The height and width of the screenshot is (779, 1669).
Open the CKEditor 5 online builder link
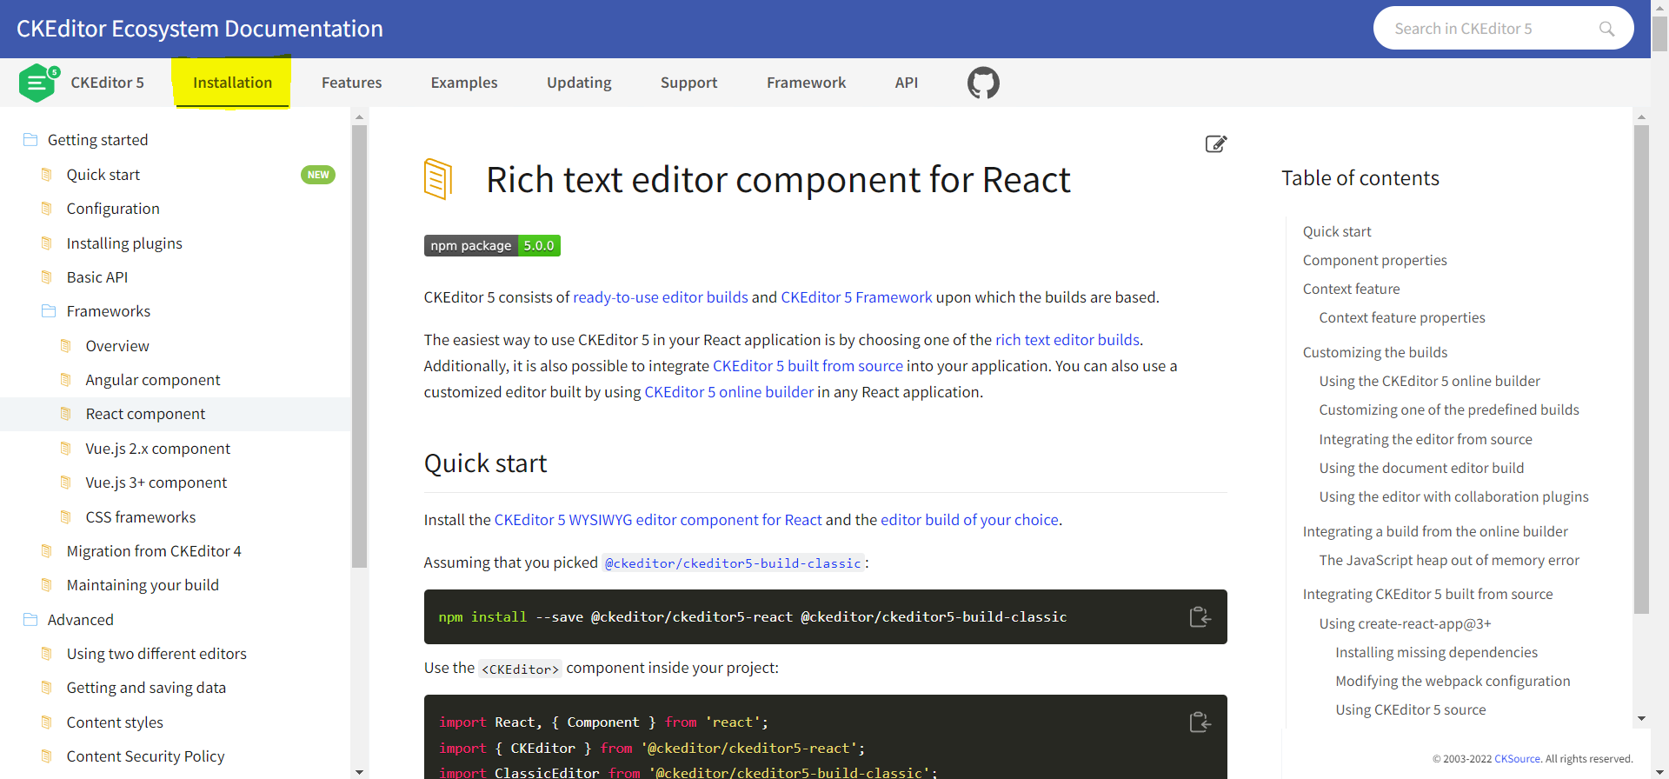[x=728, y=392]
